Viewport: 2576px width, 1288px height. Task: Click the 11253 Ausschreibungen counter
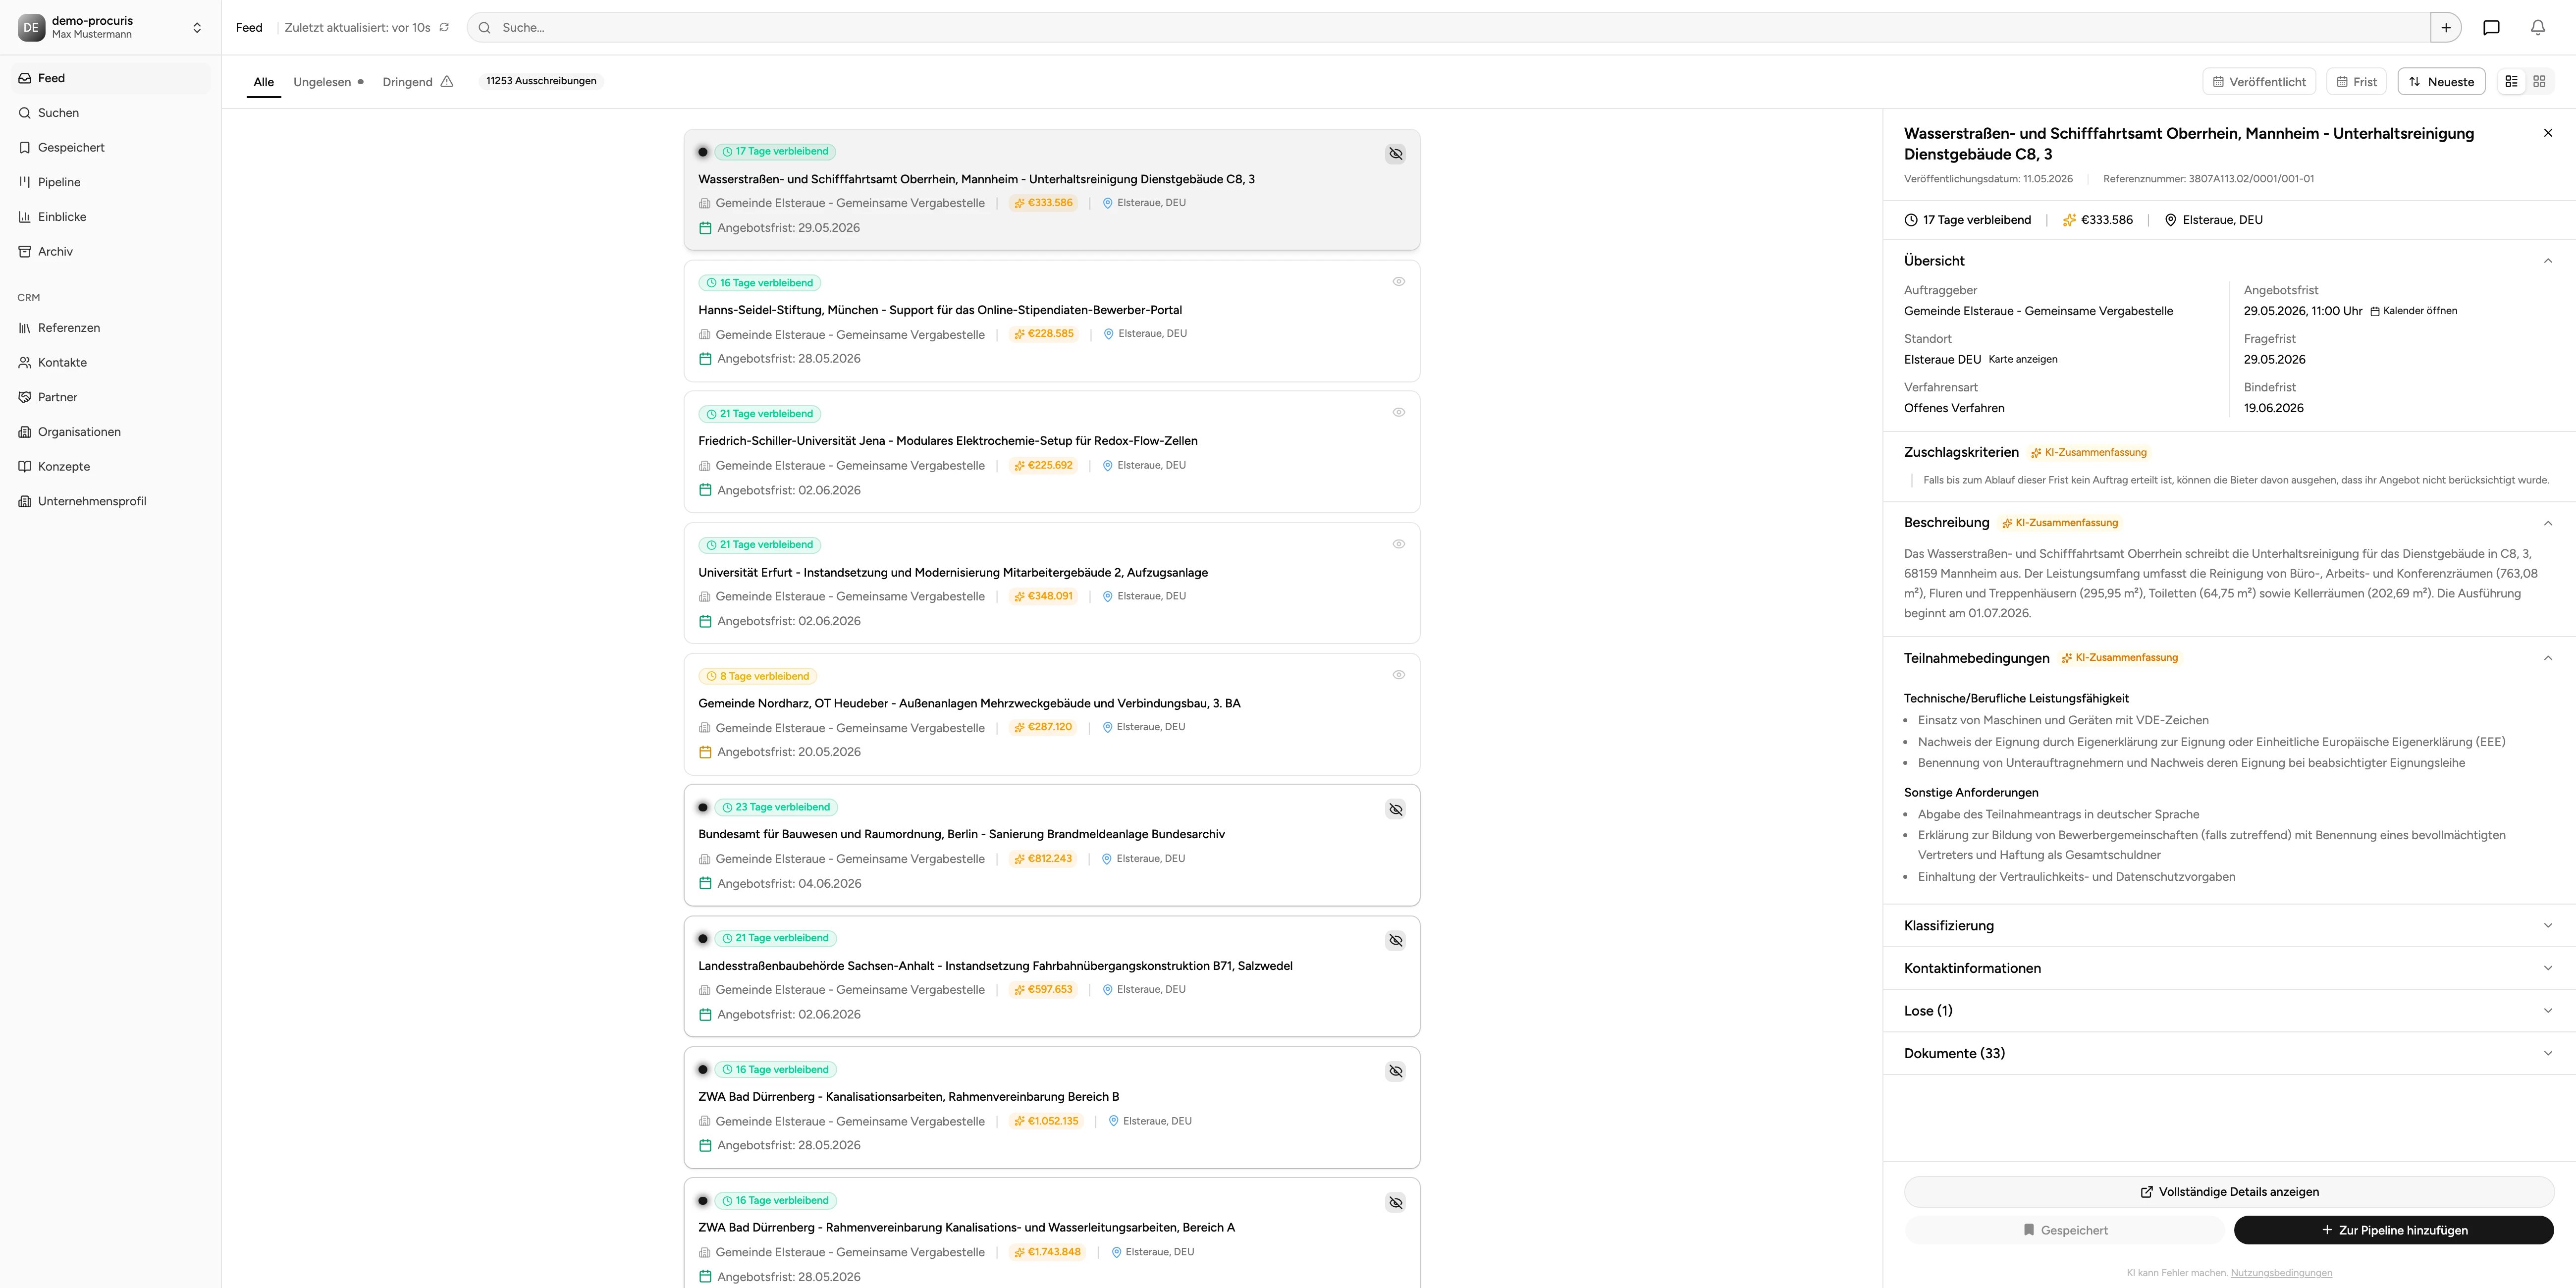[x=541, y=81]
